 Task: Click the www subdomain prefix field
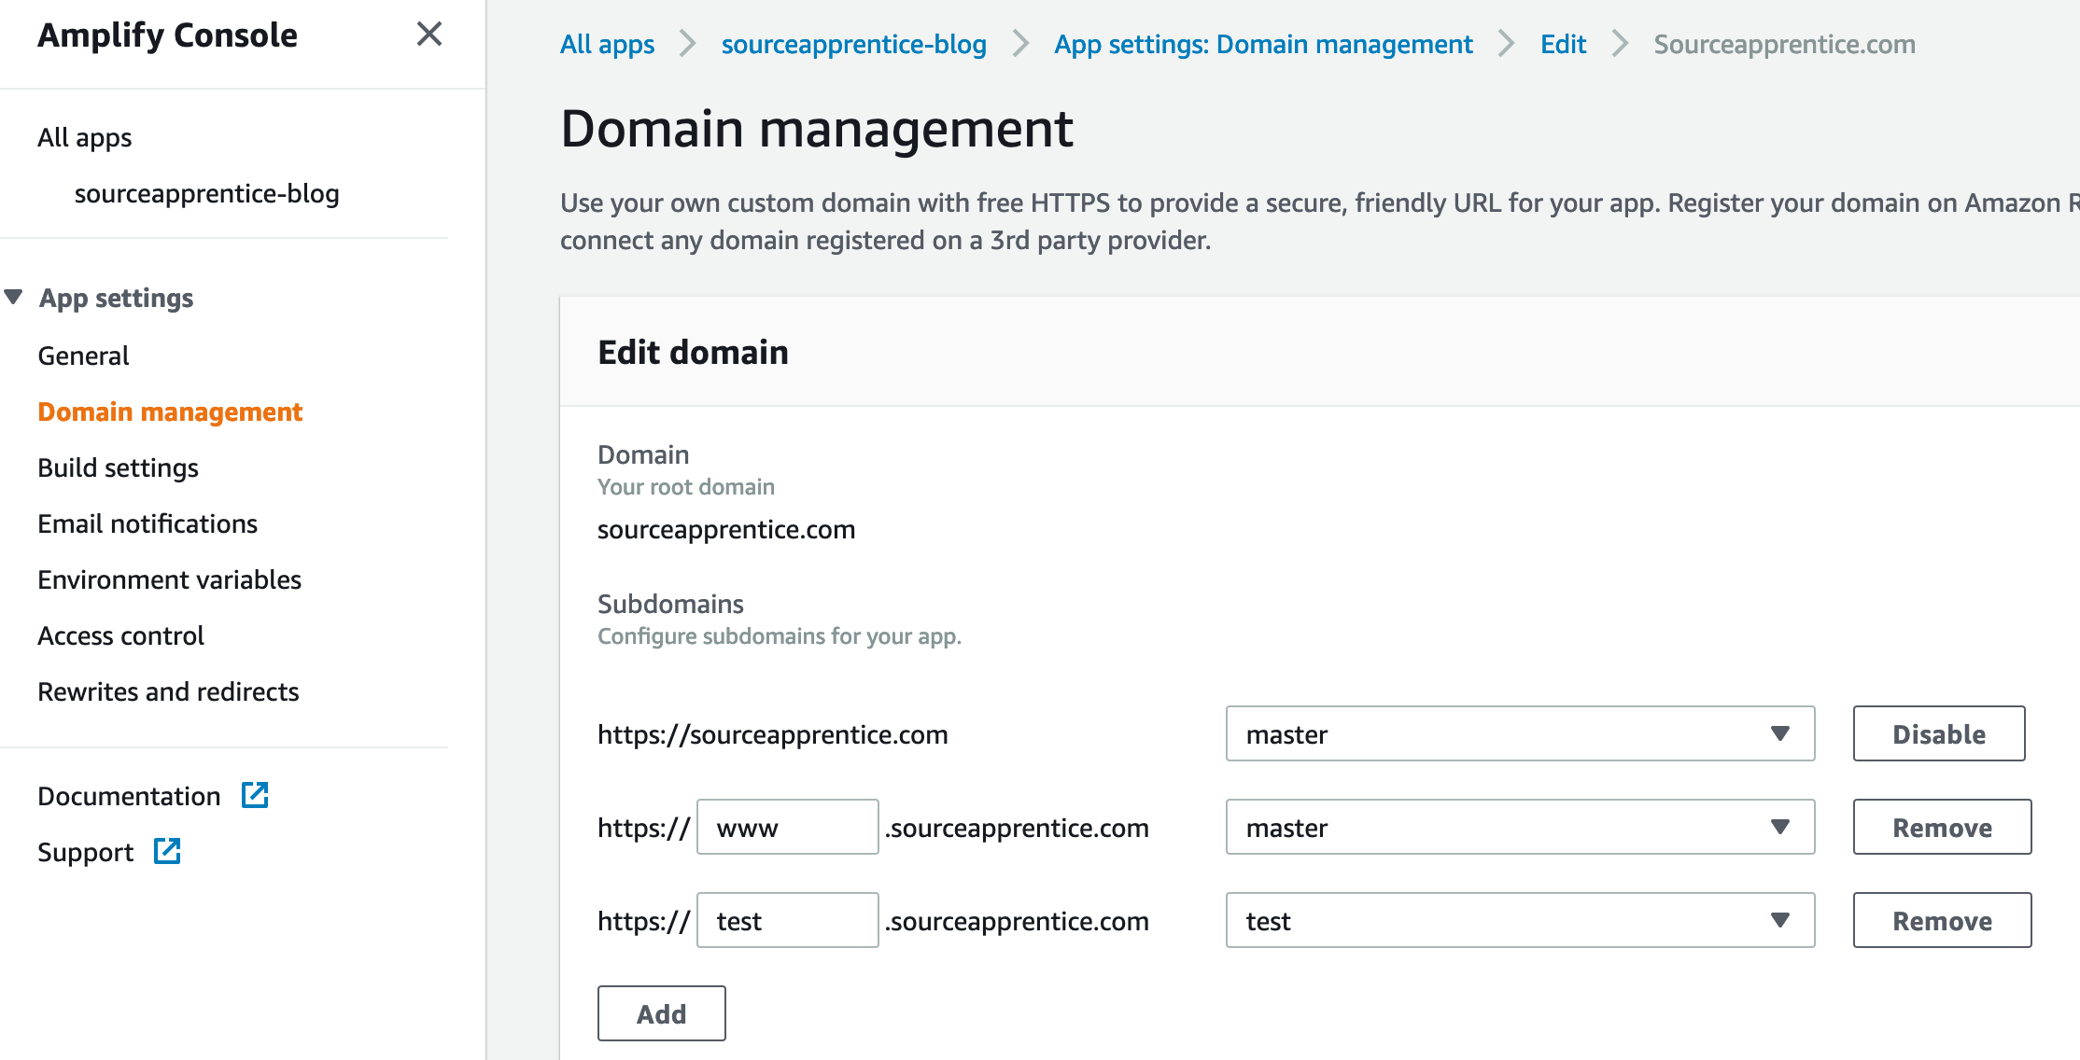pos(788,827)
